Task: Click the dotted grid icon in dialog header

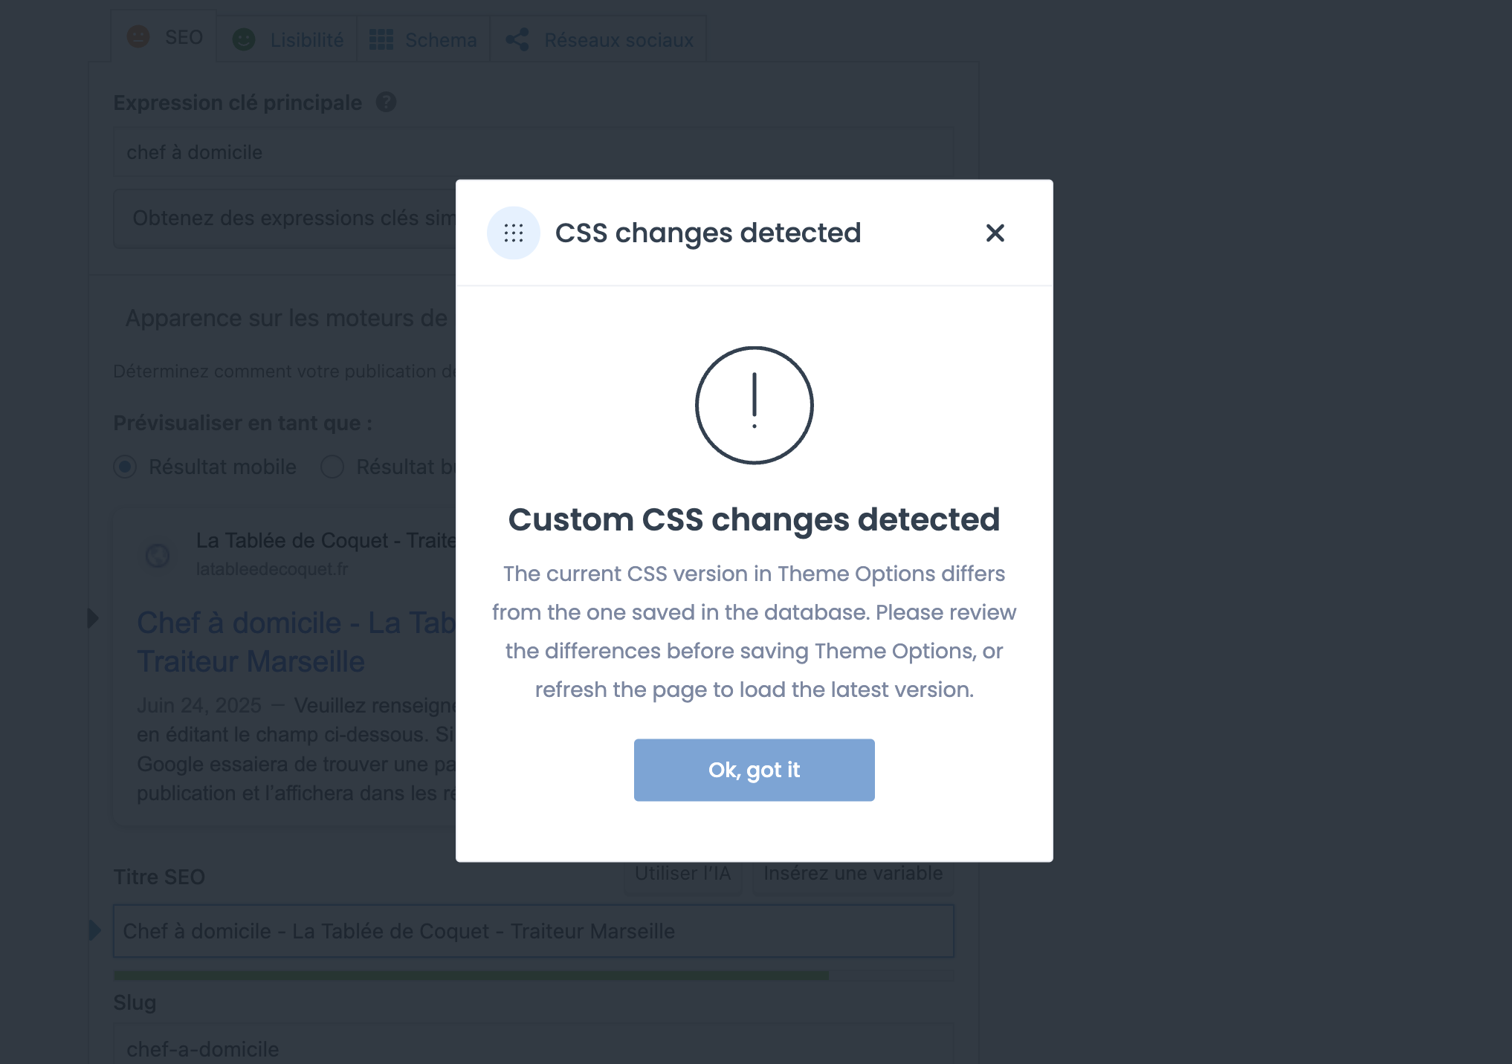Action: 513,233
